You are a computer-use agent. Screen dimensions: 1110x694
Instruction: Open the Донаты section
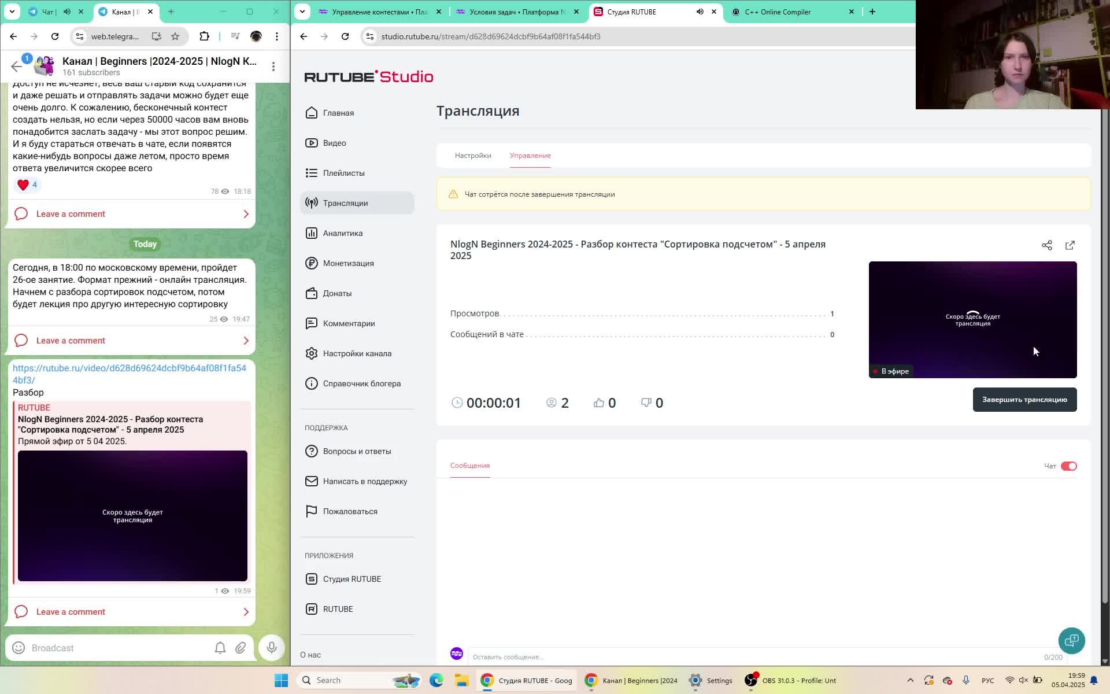(x=338, y=293)
